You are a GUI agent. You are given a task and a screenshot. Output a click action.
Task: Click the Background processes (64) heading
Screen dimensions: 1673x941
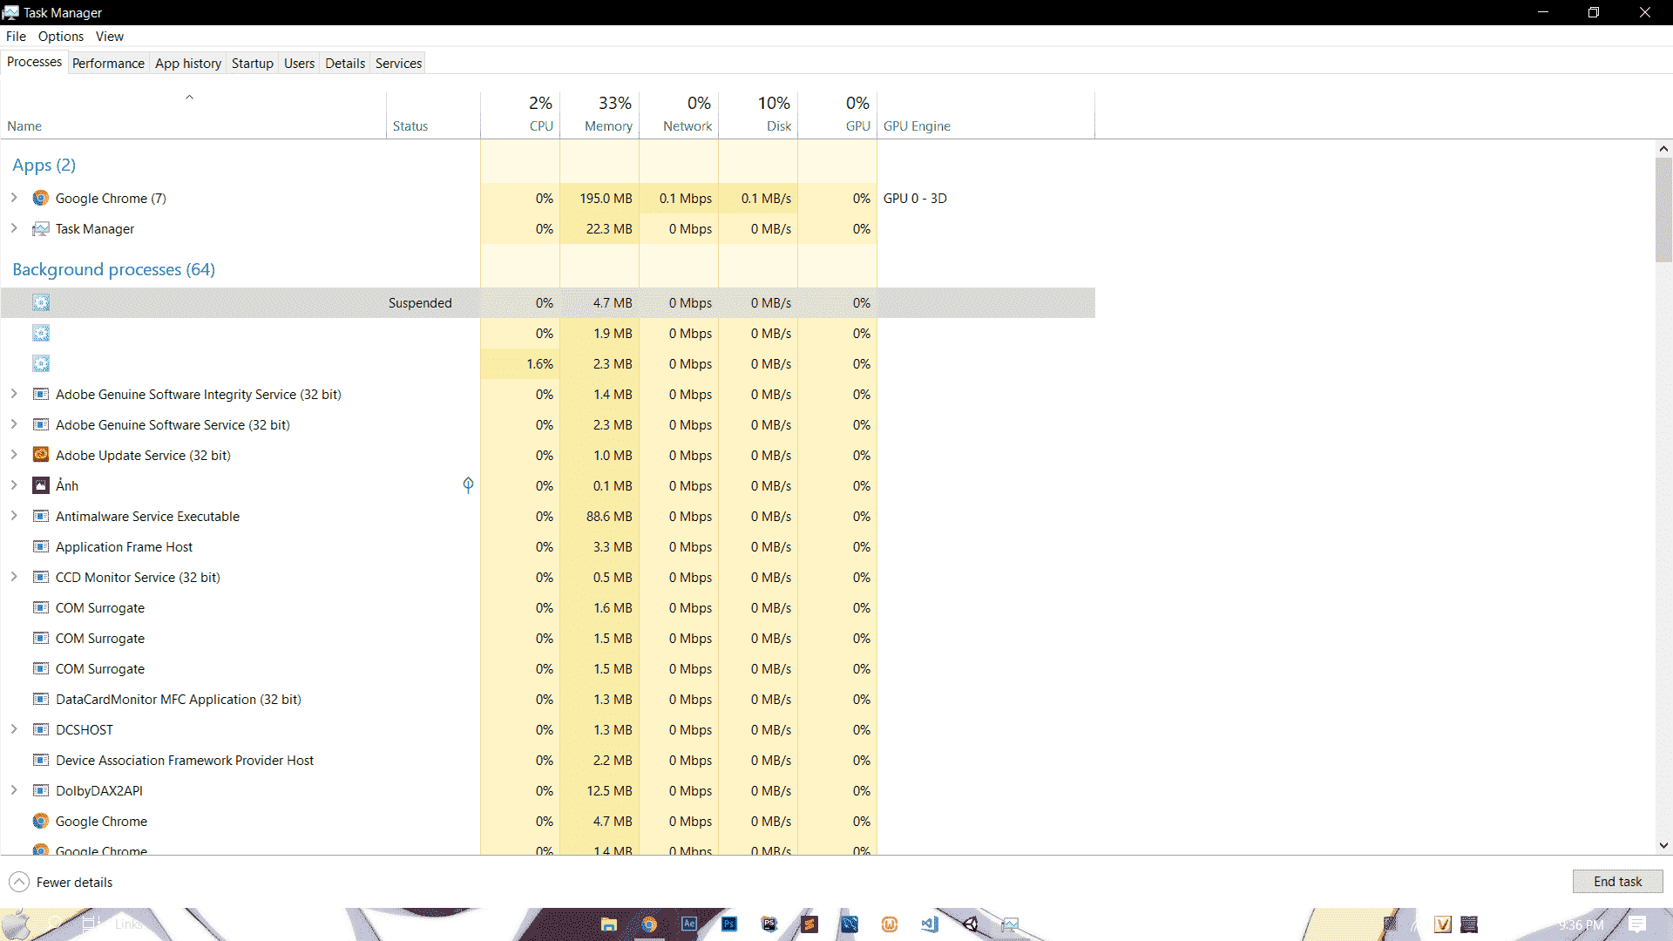click(x=113, y=269)
